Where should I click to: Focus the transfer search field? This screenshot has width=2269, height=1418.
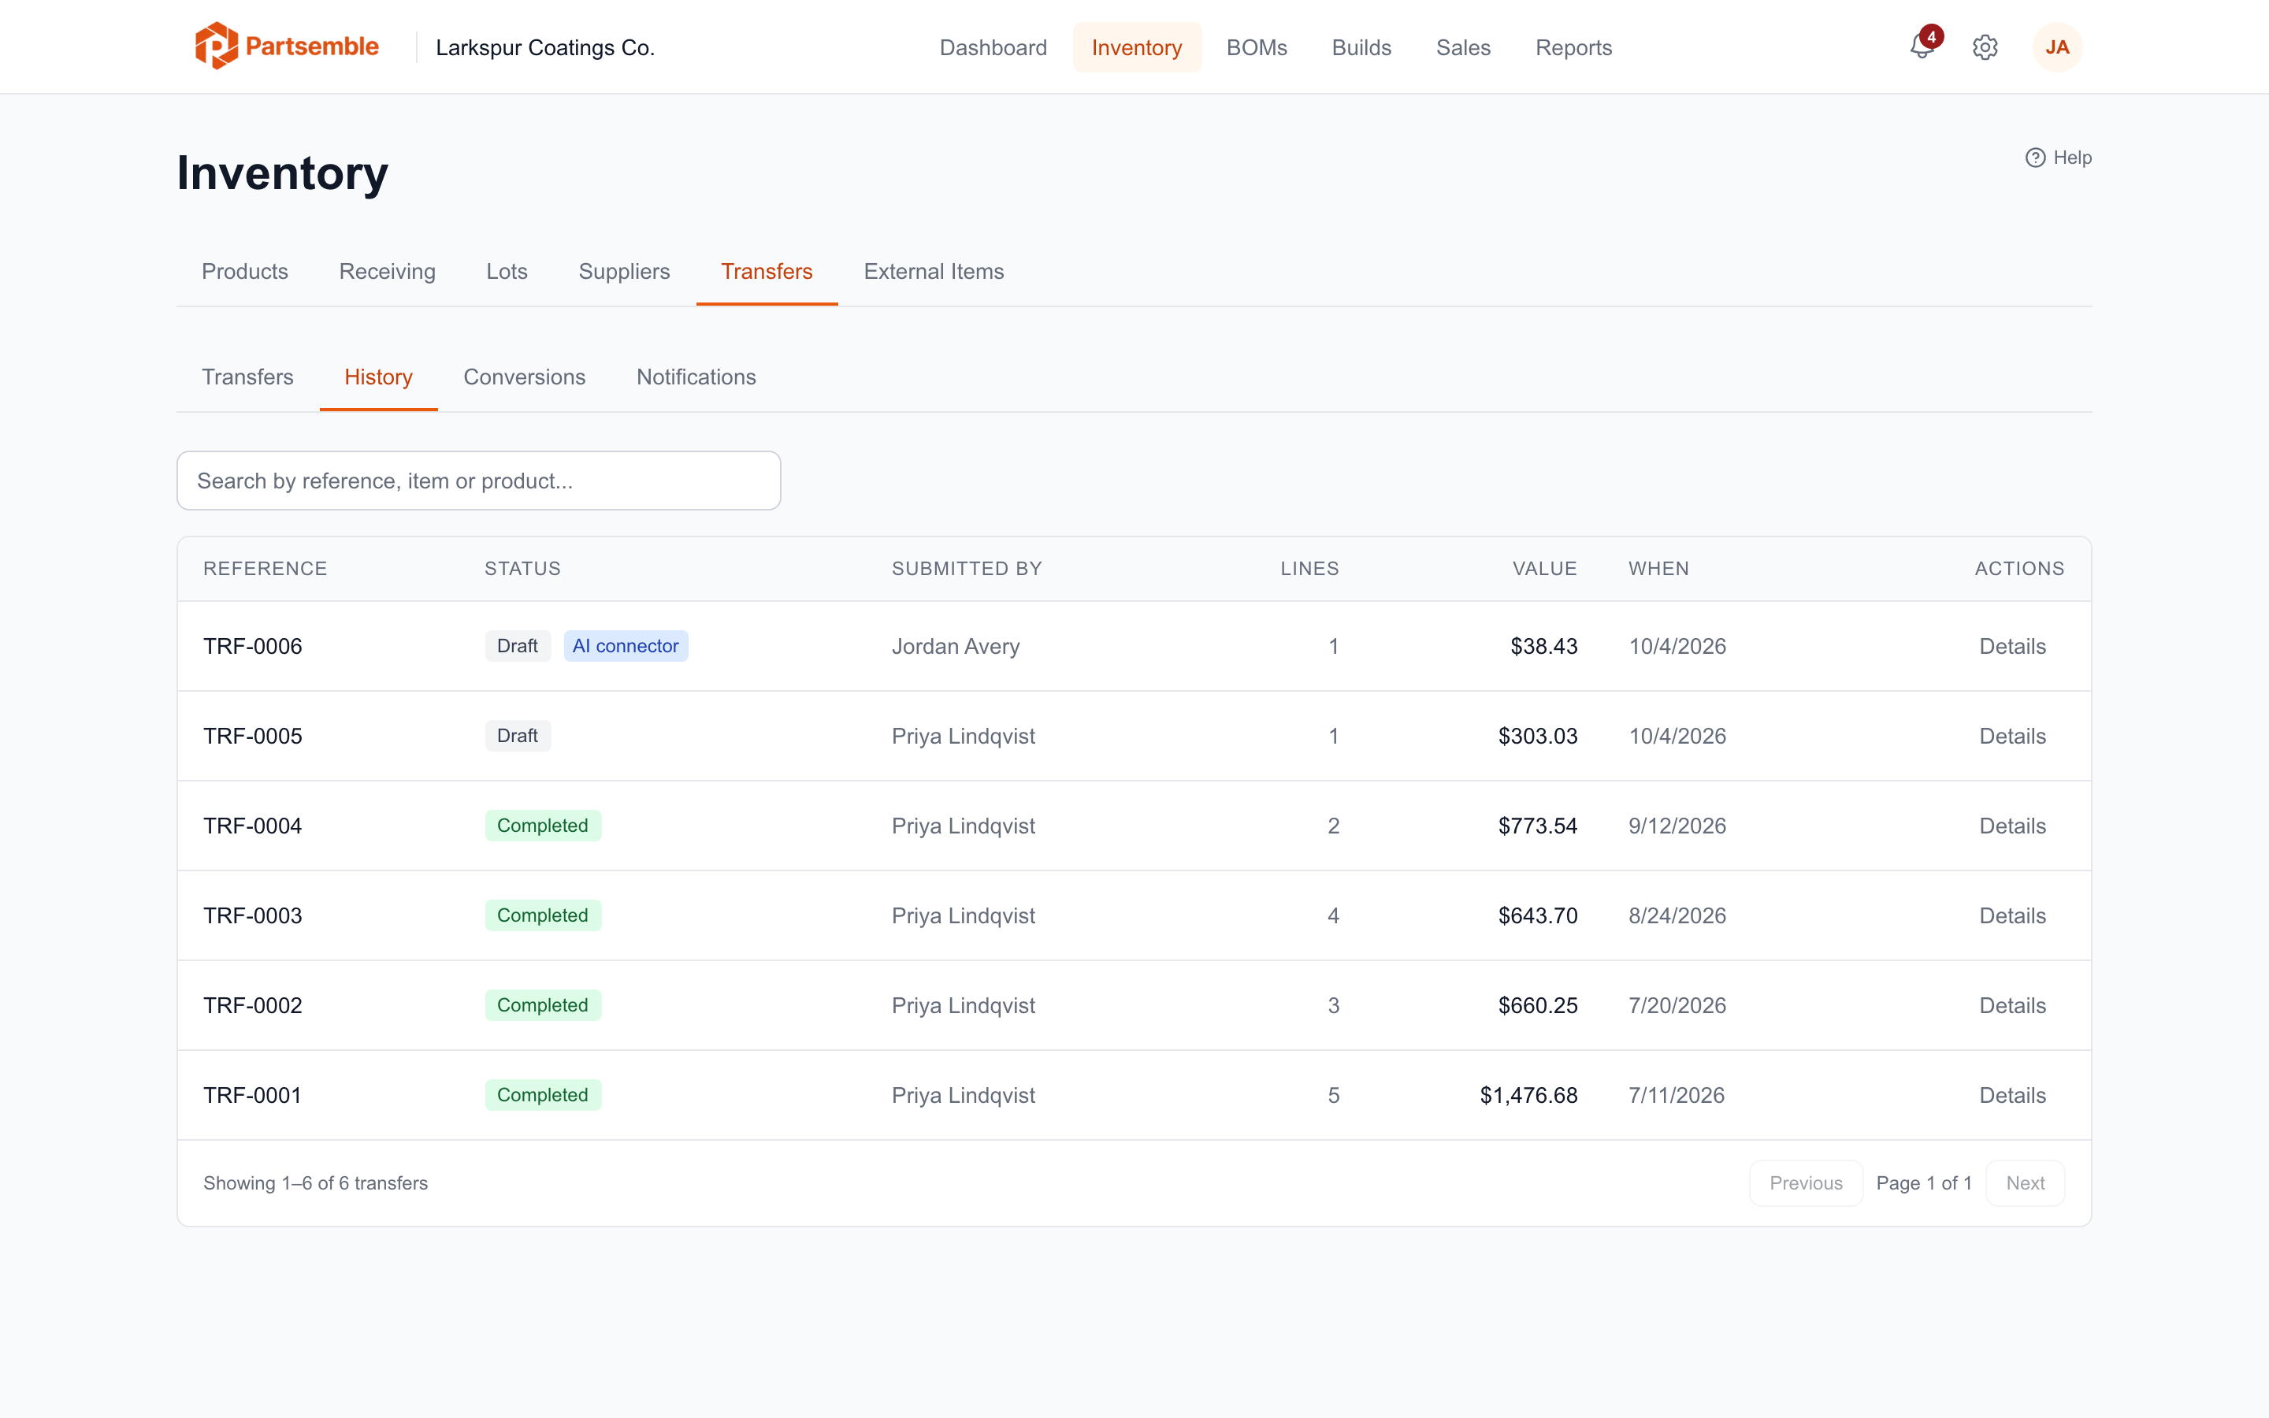point(478,481)
